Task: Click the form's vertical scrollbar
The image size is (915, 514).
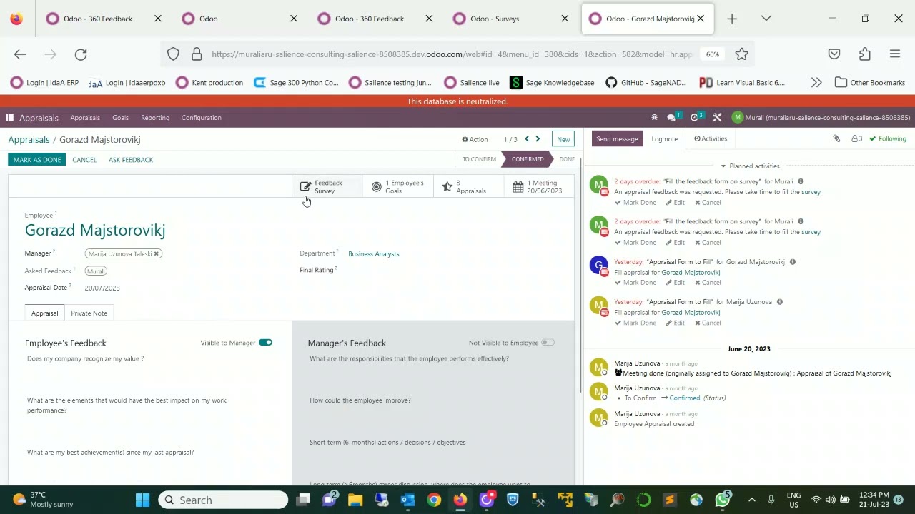Action: (580, 275)
